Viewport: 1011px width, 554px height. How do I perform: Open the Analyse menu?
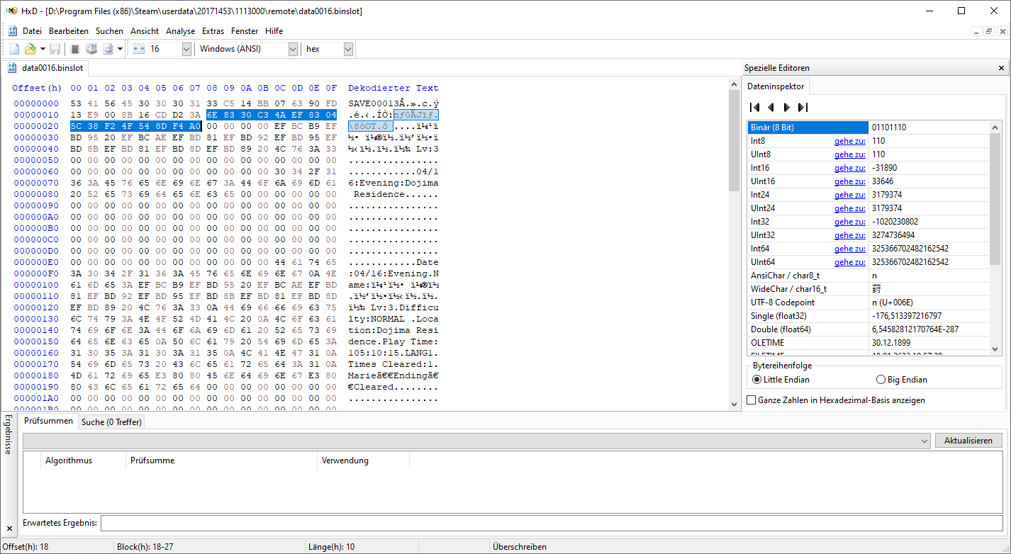(x=180, y=31)
